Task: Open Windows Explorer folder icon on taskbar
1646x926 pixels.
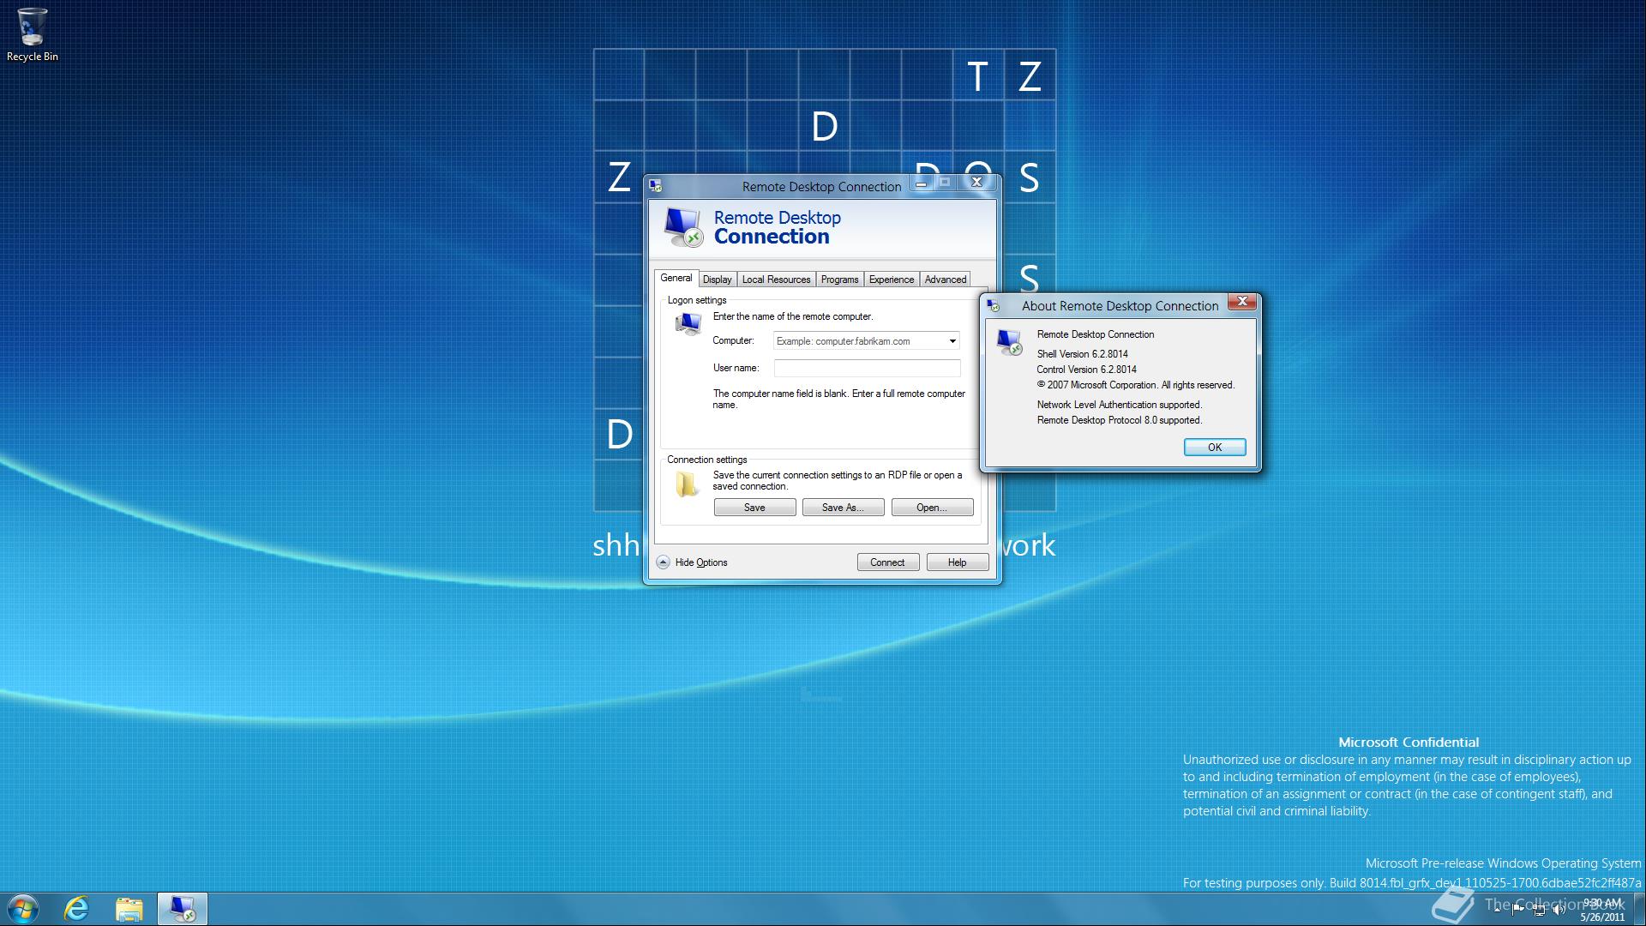Action: (129, 909)
